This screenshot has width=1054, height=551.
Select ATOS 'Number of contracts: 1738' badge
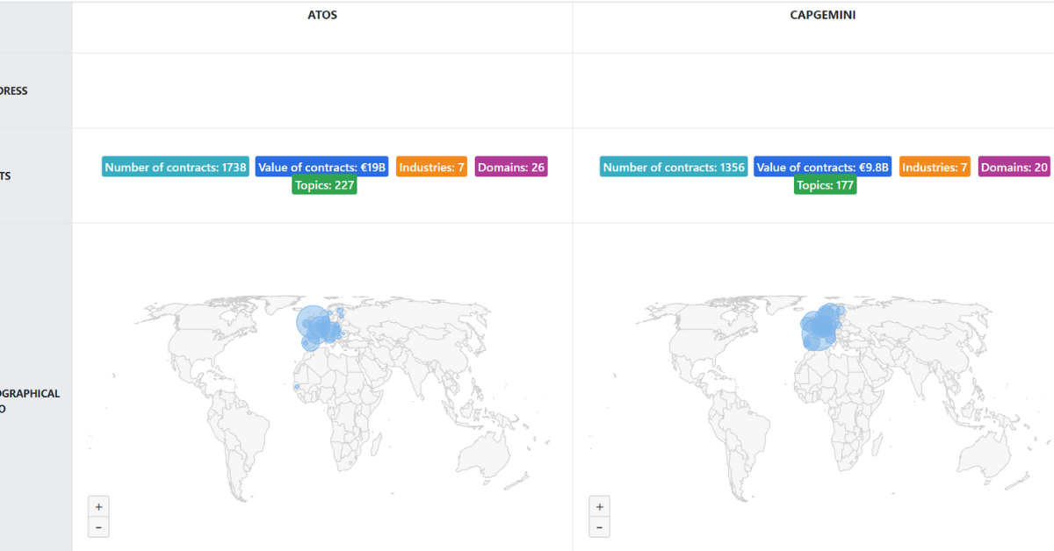point(176,167)
